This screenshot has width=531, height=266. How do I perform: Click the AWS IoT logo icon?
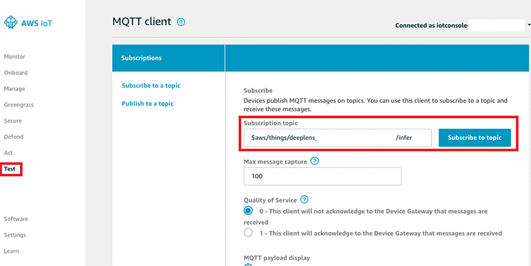click(x=11, y=23)
